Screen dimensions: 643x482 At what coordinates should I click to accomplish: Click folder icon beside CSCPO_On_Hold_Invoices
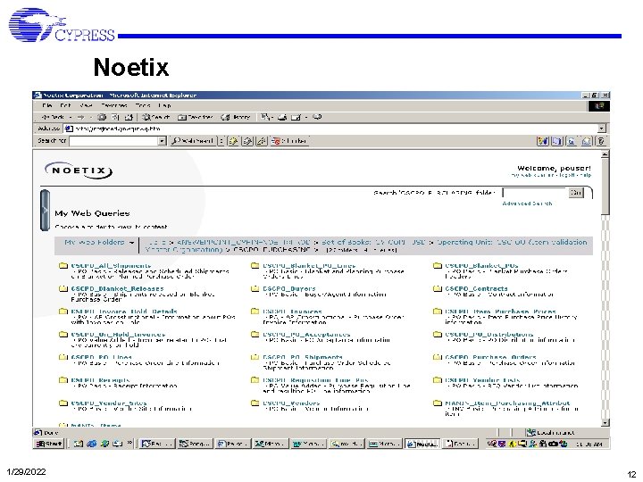pos(63,335)
